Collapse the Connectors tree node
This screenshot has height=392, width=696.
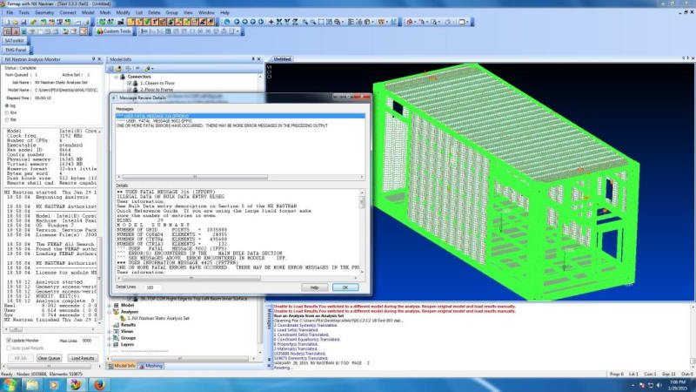click(x=117, y=77)
